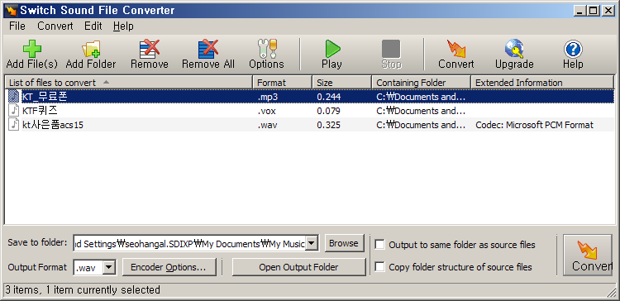
Task: Enable Output to same folder as source files
Action: click(379, 245)
